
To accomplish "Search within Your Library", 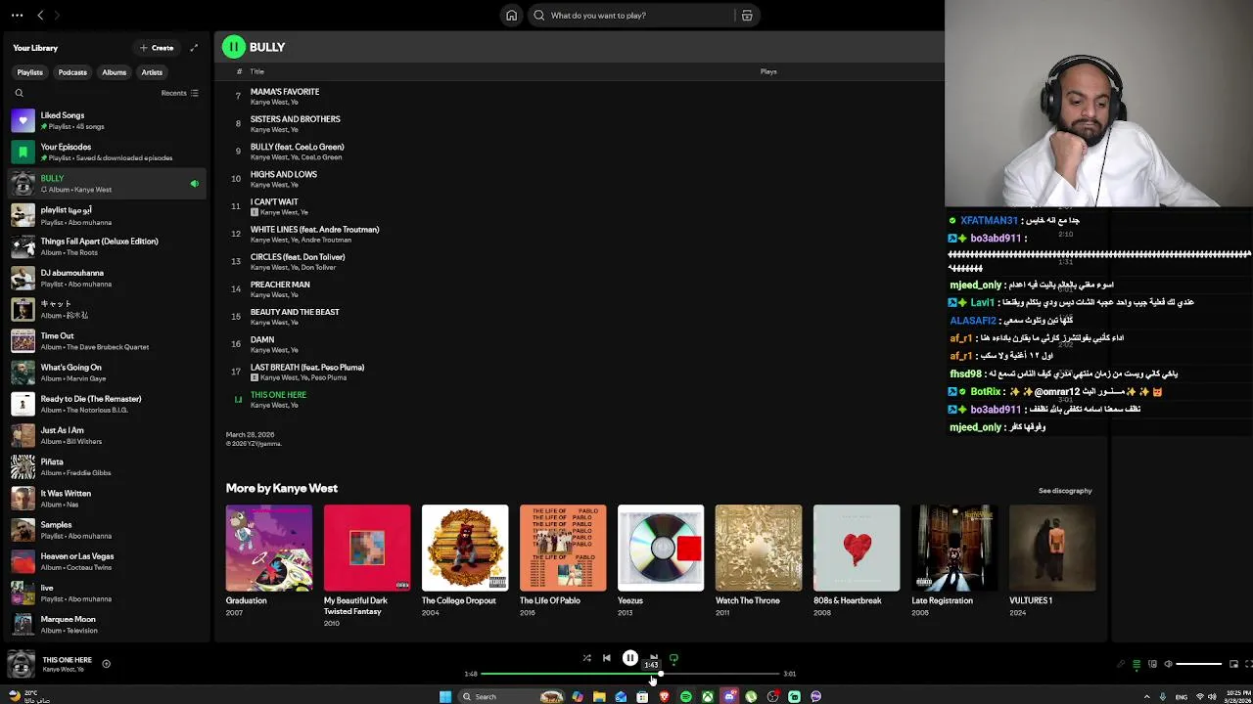I will pos(19,93).
